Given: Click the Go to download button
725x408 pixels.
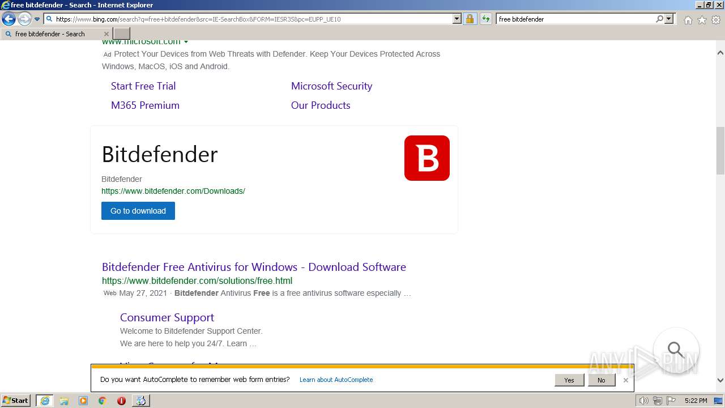Looking at the screenshot, I should click(x=138, y=211).
